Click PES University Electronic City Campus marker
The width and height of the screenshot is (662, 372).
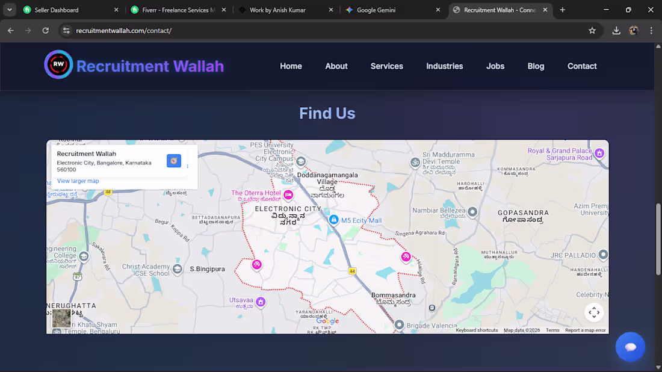click(300, 161)
